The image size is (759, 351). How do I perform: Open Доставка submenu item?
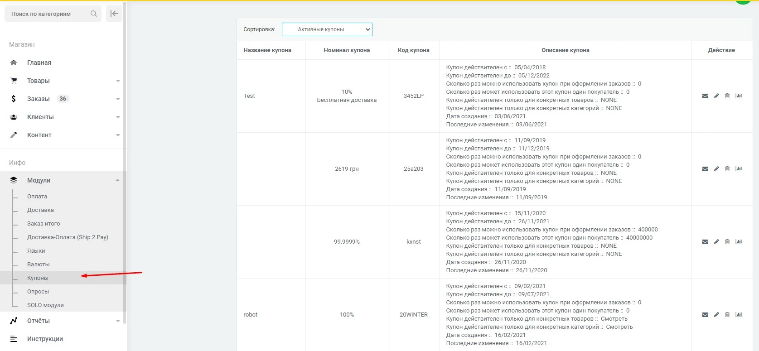(40, 210)
